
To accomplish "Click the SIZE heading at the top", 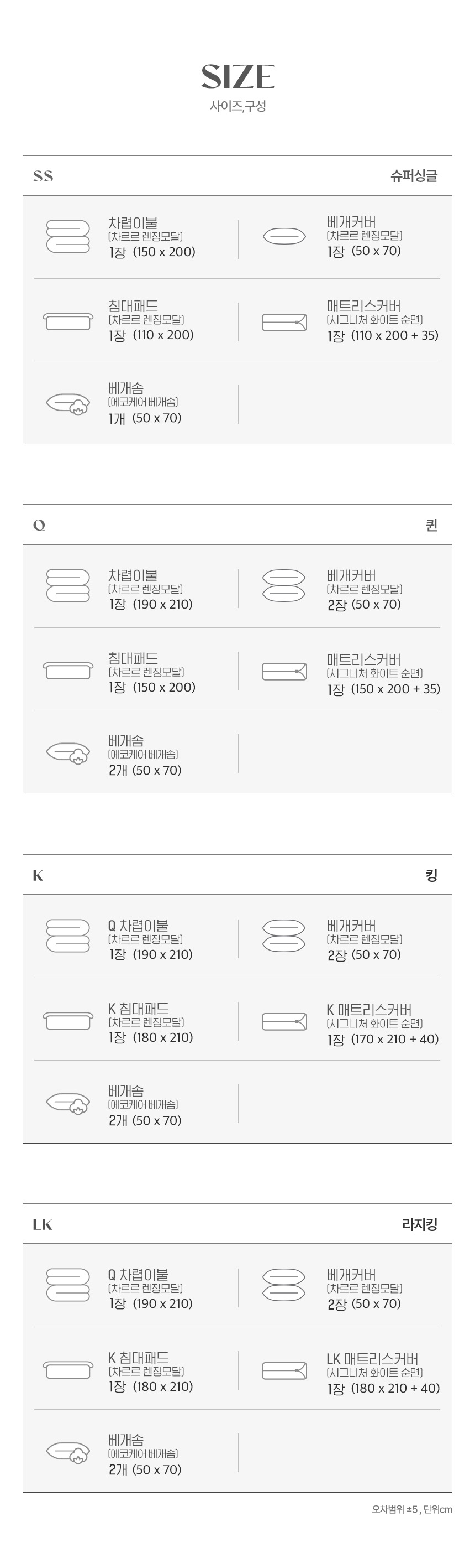I will click(238, 76).
